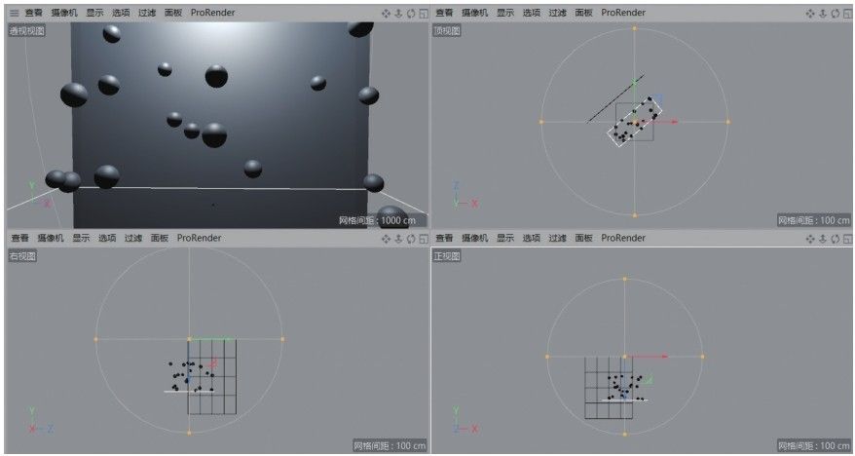Click the rotate camera icon in perspective viewport
This screenshot has width=855, height=456.
(411, 13)
